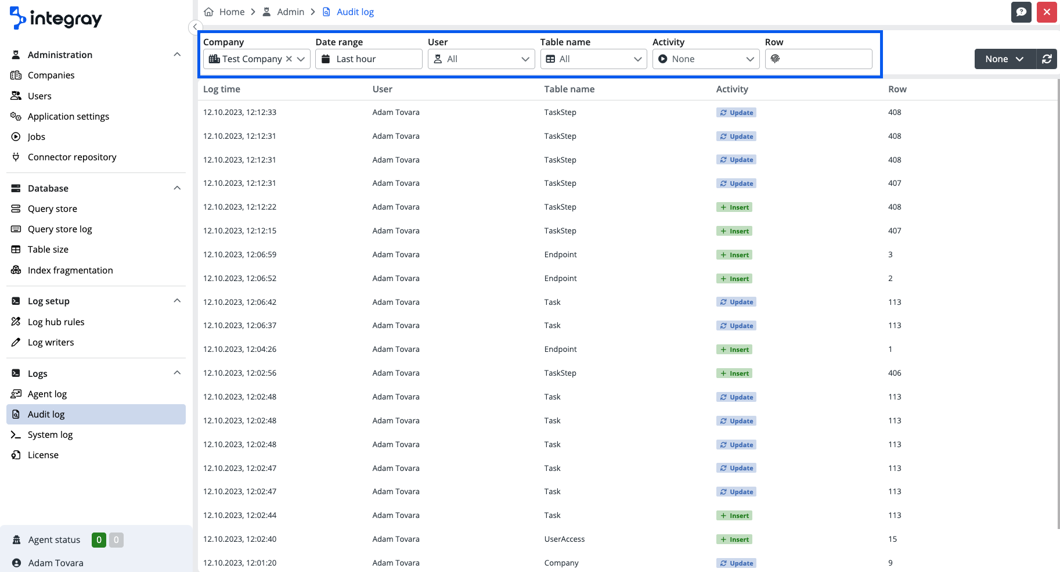Open the chat feedback icon at top right
Viewport: 1060px width, 572px height.
coord(1021,12)
